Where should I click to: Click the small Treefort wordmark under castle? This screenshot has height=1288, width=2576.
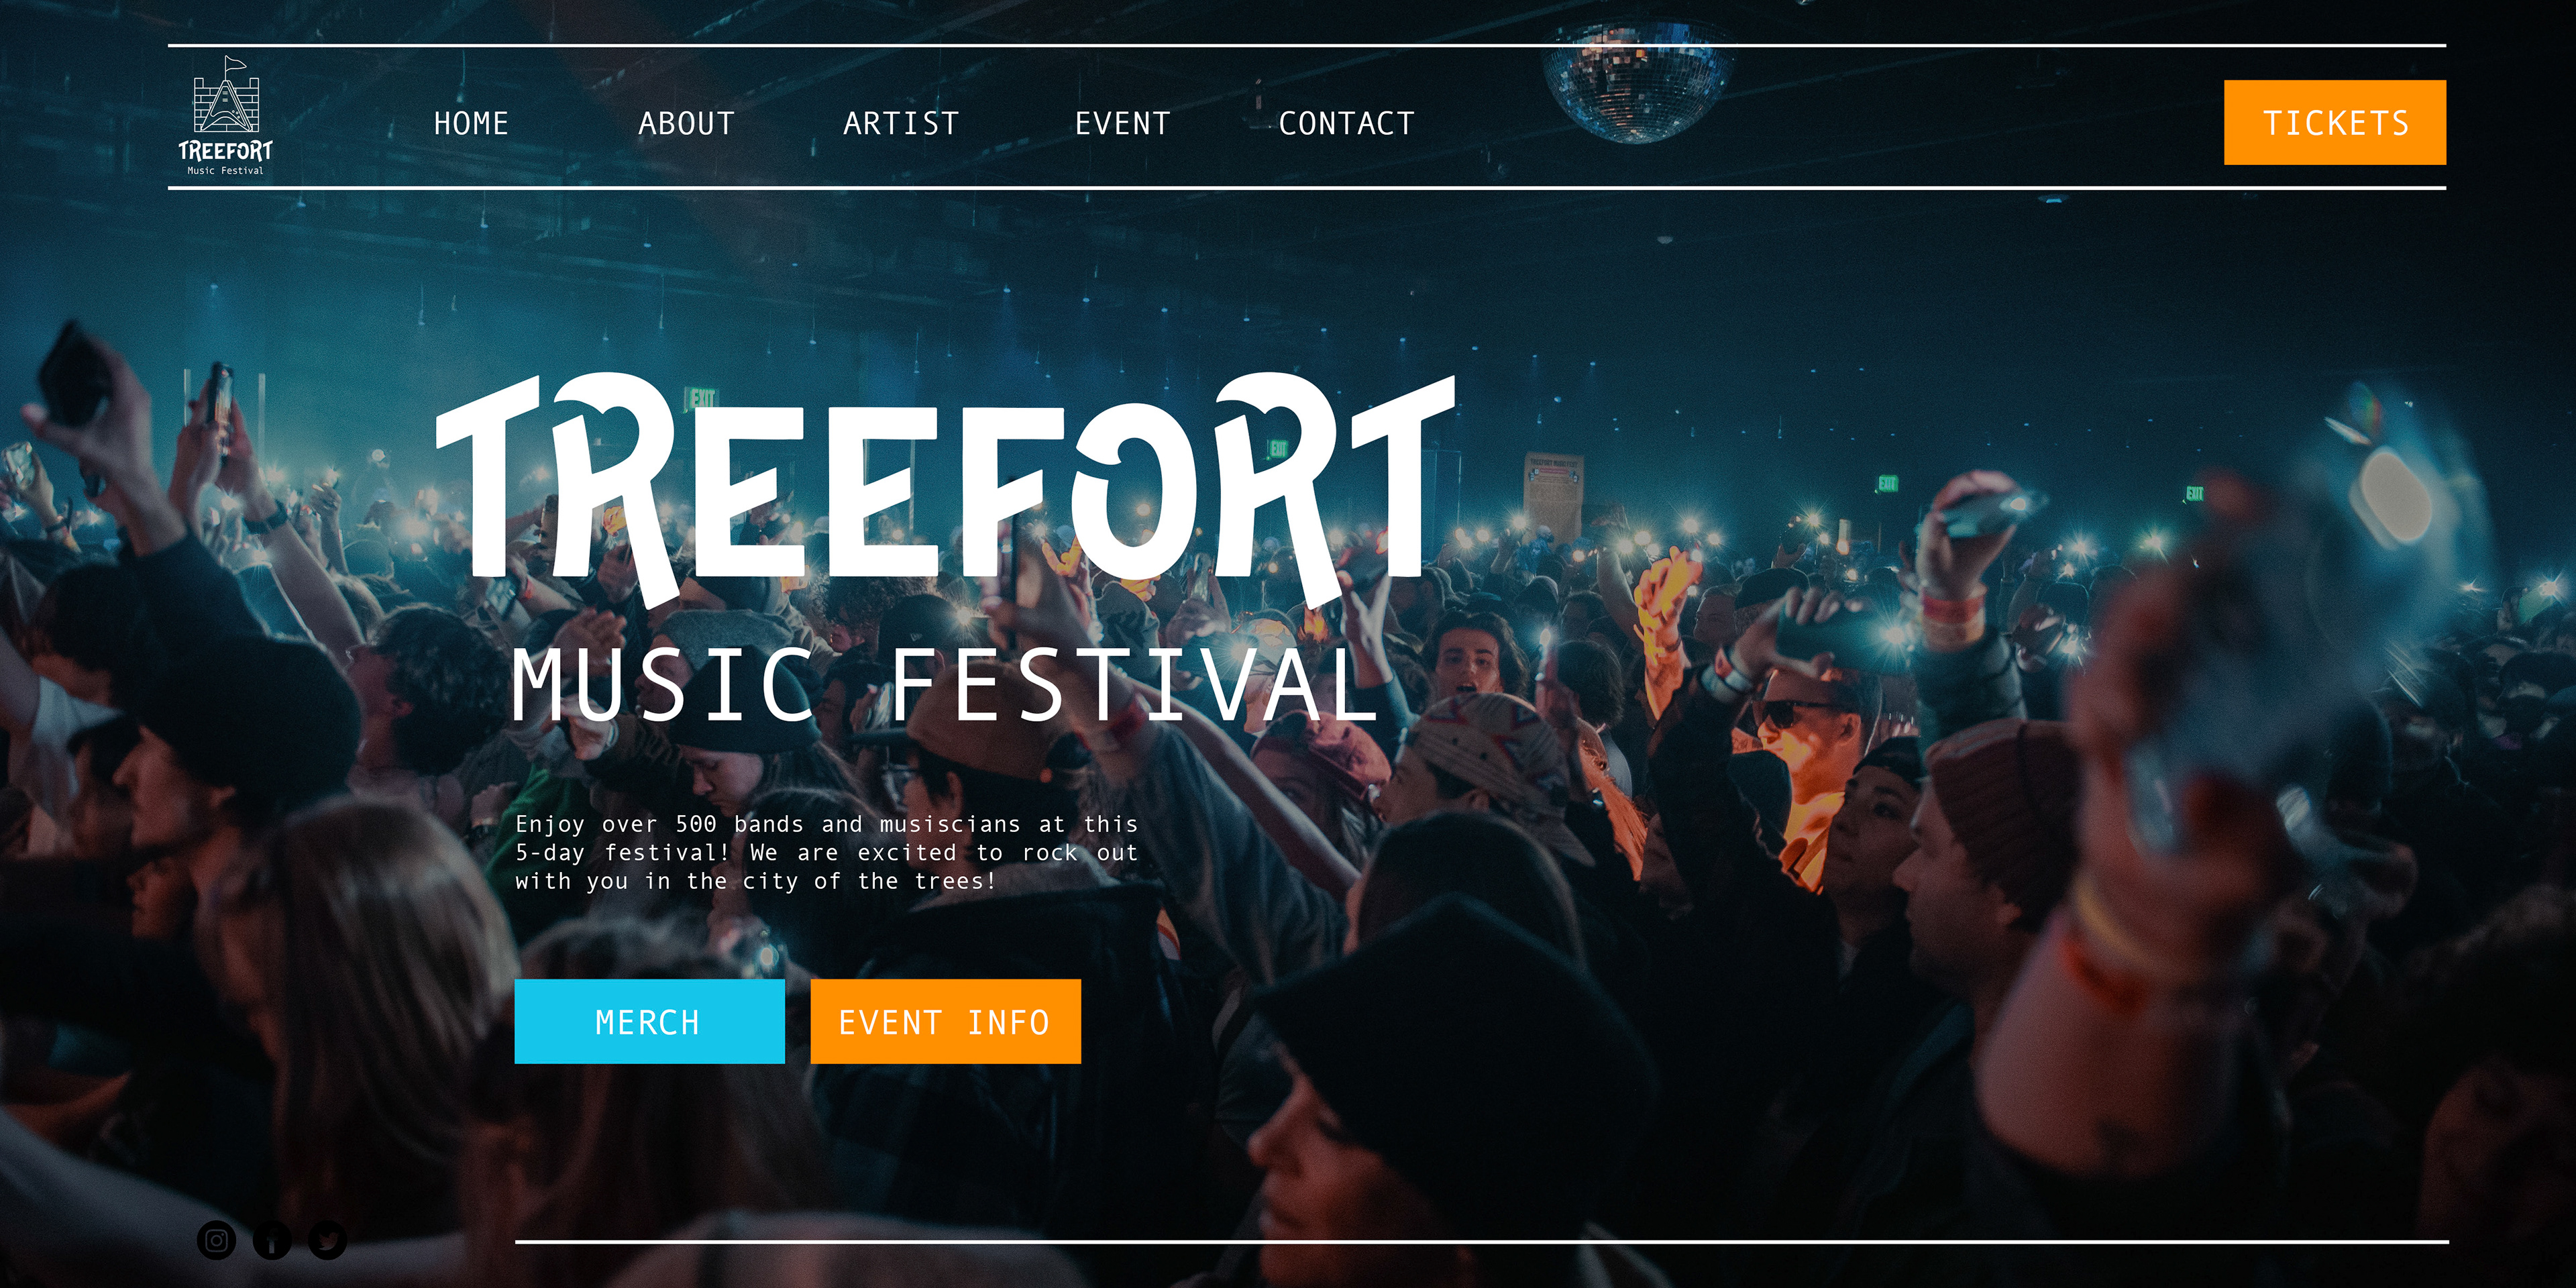tap(225, 151)
